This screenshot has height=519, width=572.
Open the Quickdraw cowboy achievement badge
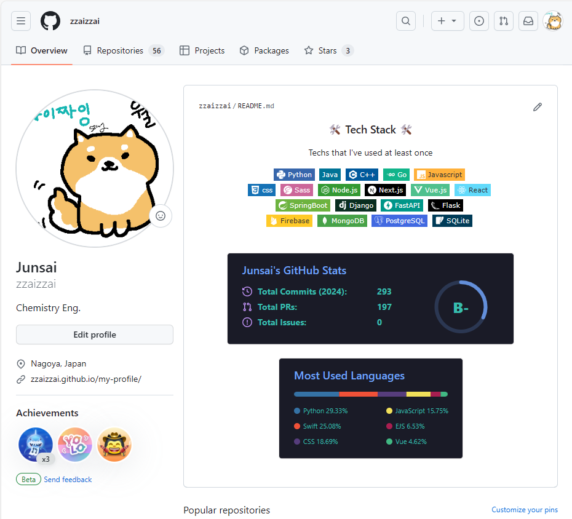click(114, 445)
